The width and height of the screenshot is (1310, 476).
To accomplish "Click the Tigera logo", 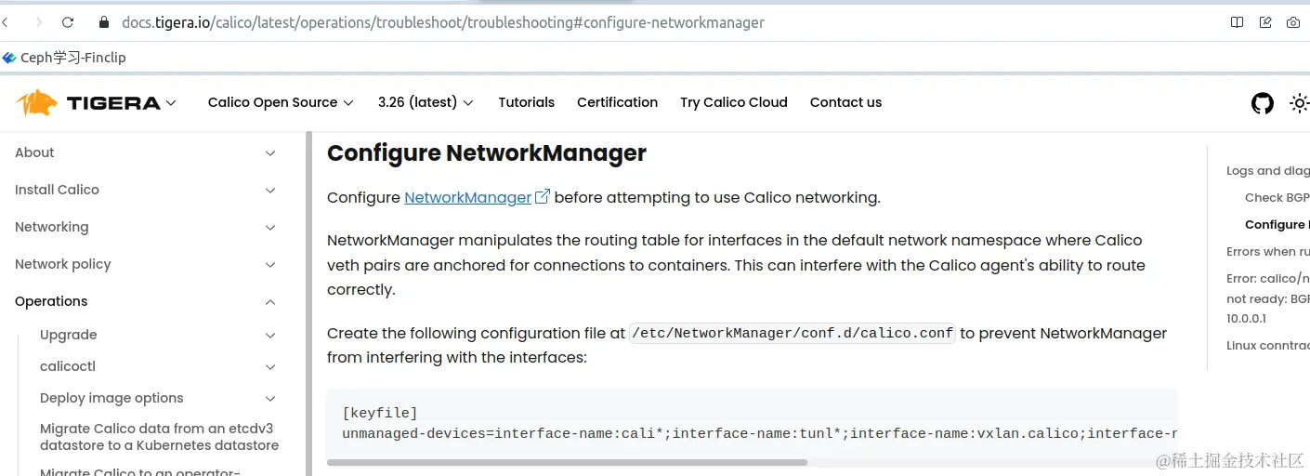I will (88, 102).
